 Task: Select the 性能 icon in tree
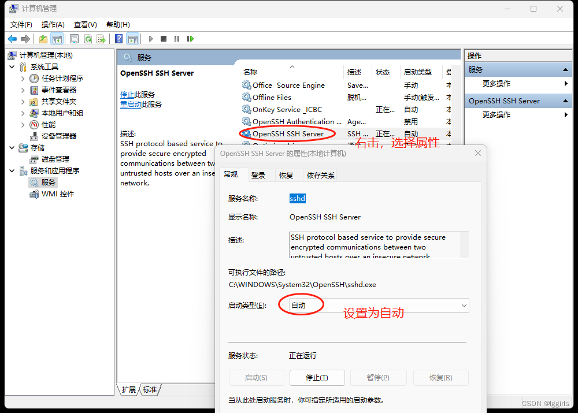click(34, 125)
